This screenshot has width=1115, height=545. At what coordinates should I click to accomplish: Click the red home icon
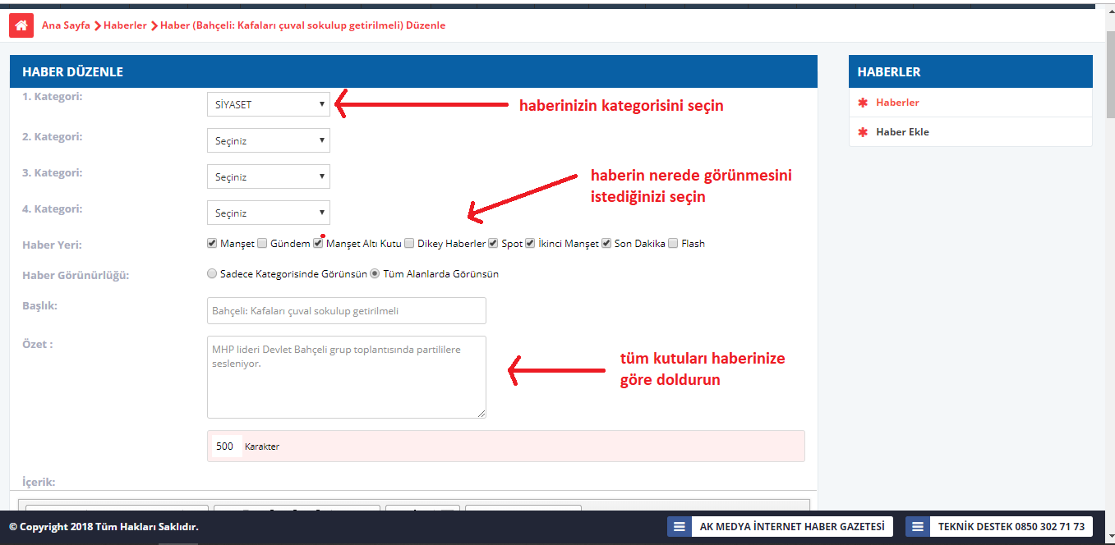(x=21, y=25)
